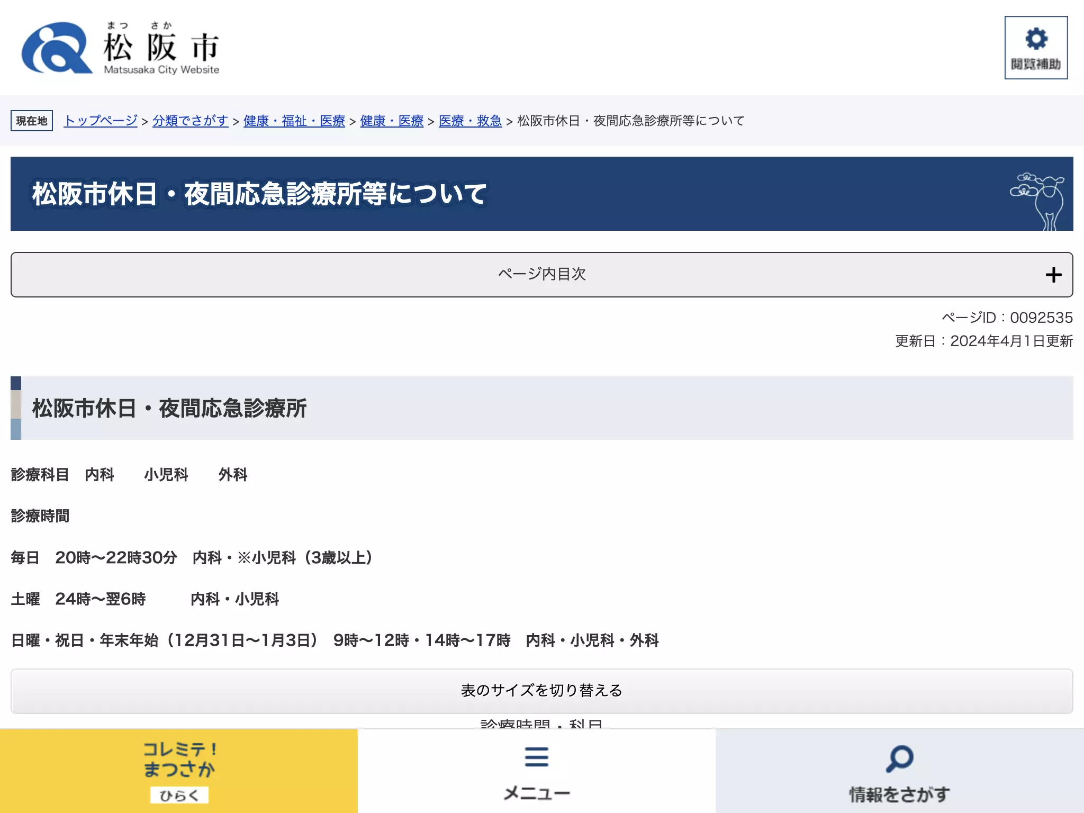Click the 土曜 24時〜翌6時 line
This screenshot has width=1084, height=813.
(145, 599)
